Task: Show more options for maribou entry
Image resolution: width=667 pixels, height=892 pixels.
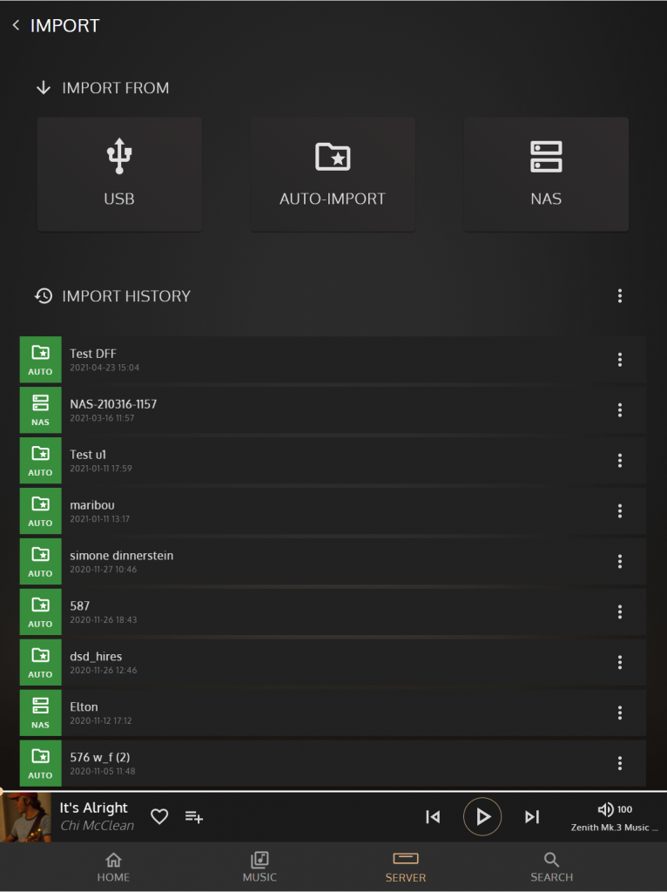Action: pyautogui.click(x=620, y=510)
